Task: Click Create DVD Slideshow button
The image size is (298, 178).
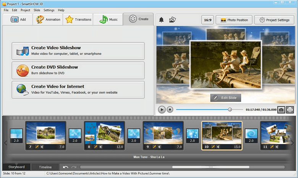Action: pos(78,71)
